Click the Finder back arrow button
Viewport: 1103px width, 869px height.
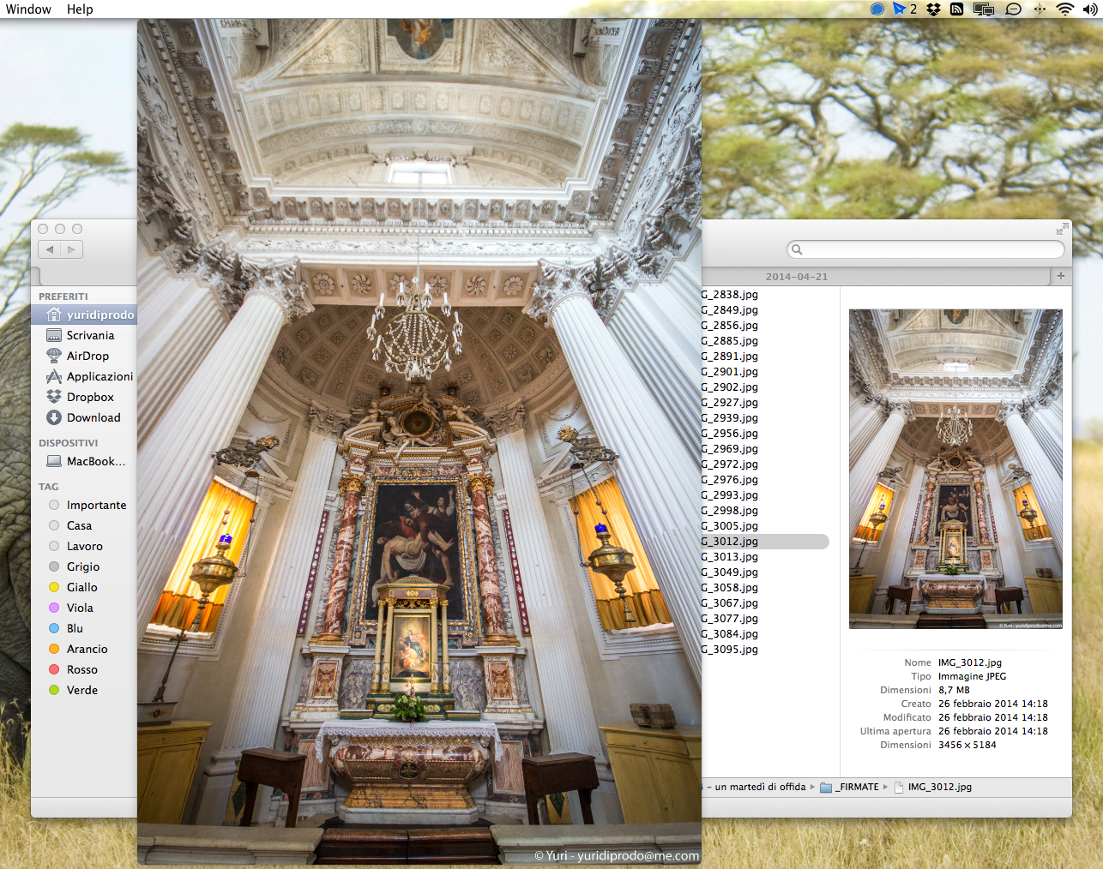[x=50, y=249]
